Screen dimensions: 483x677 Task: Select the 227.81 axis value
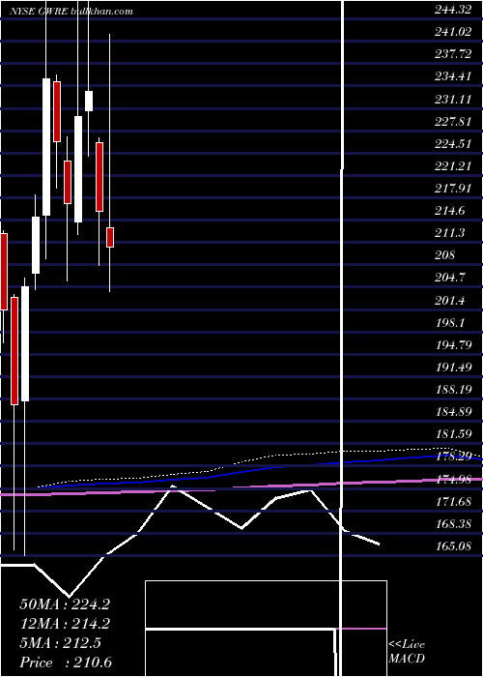(x=452, y=122)
